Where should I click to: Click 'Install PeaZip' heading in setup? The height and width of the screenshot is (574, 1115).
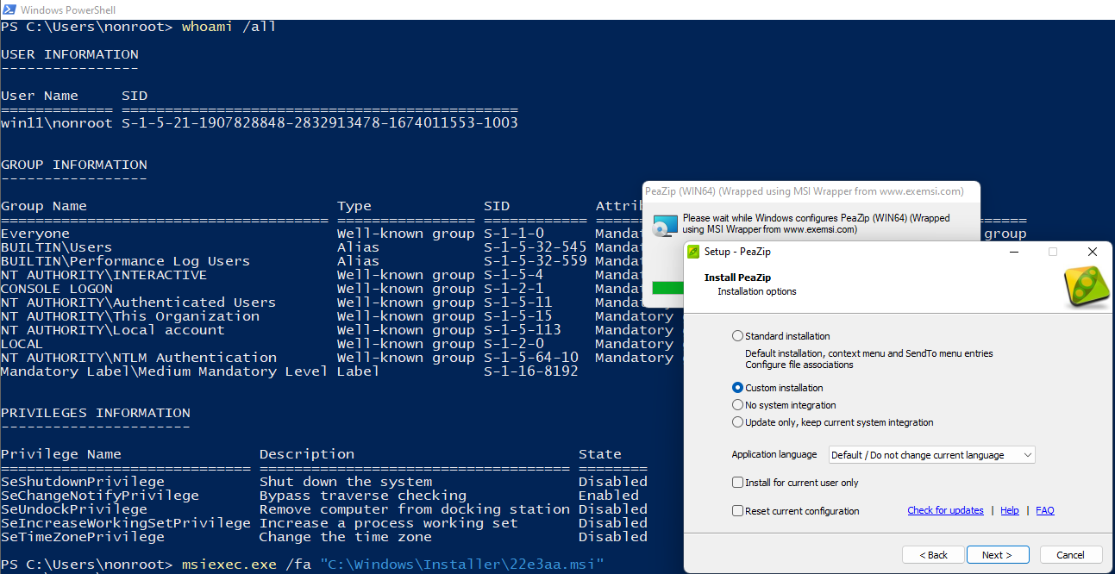pyautogui.click(x=736, y=278)
